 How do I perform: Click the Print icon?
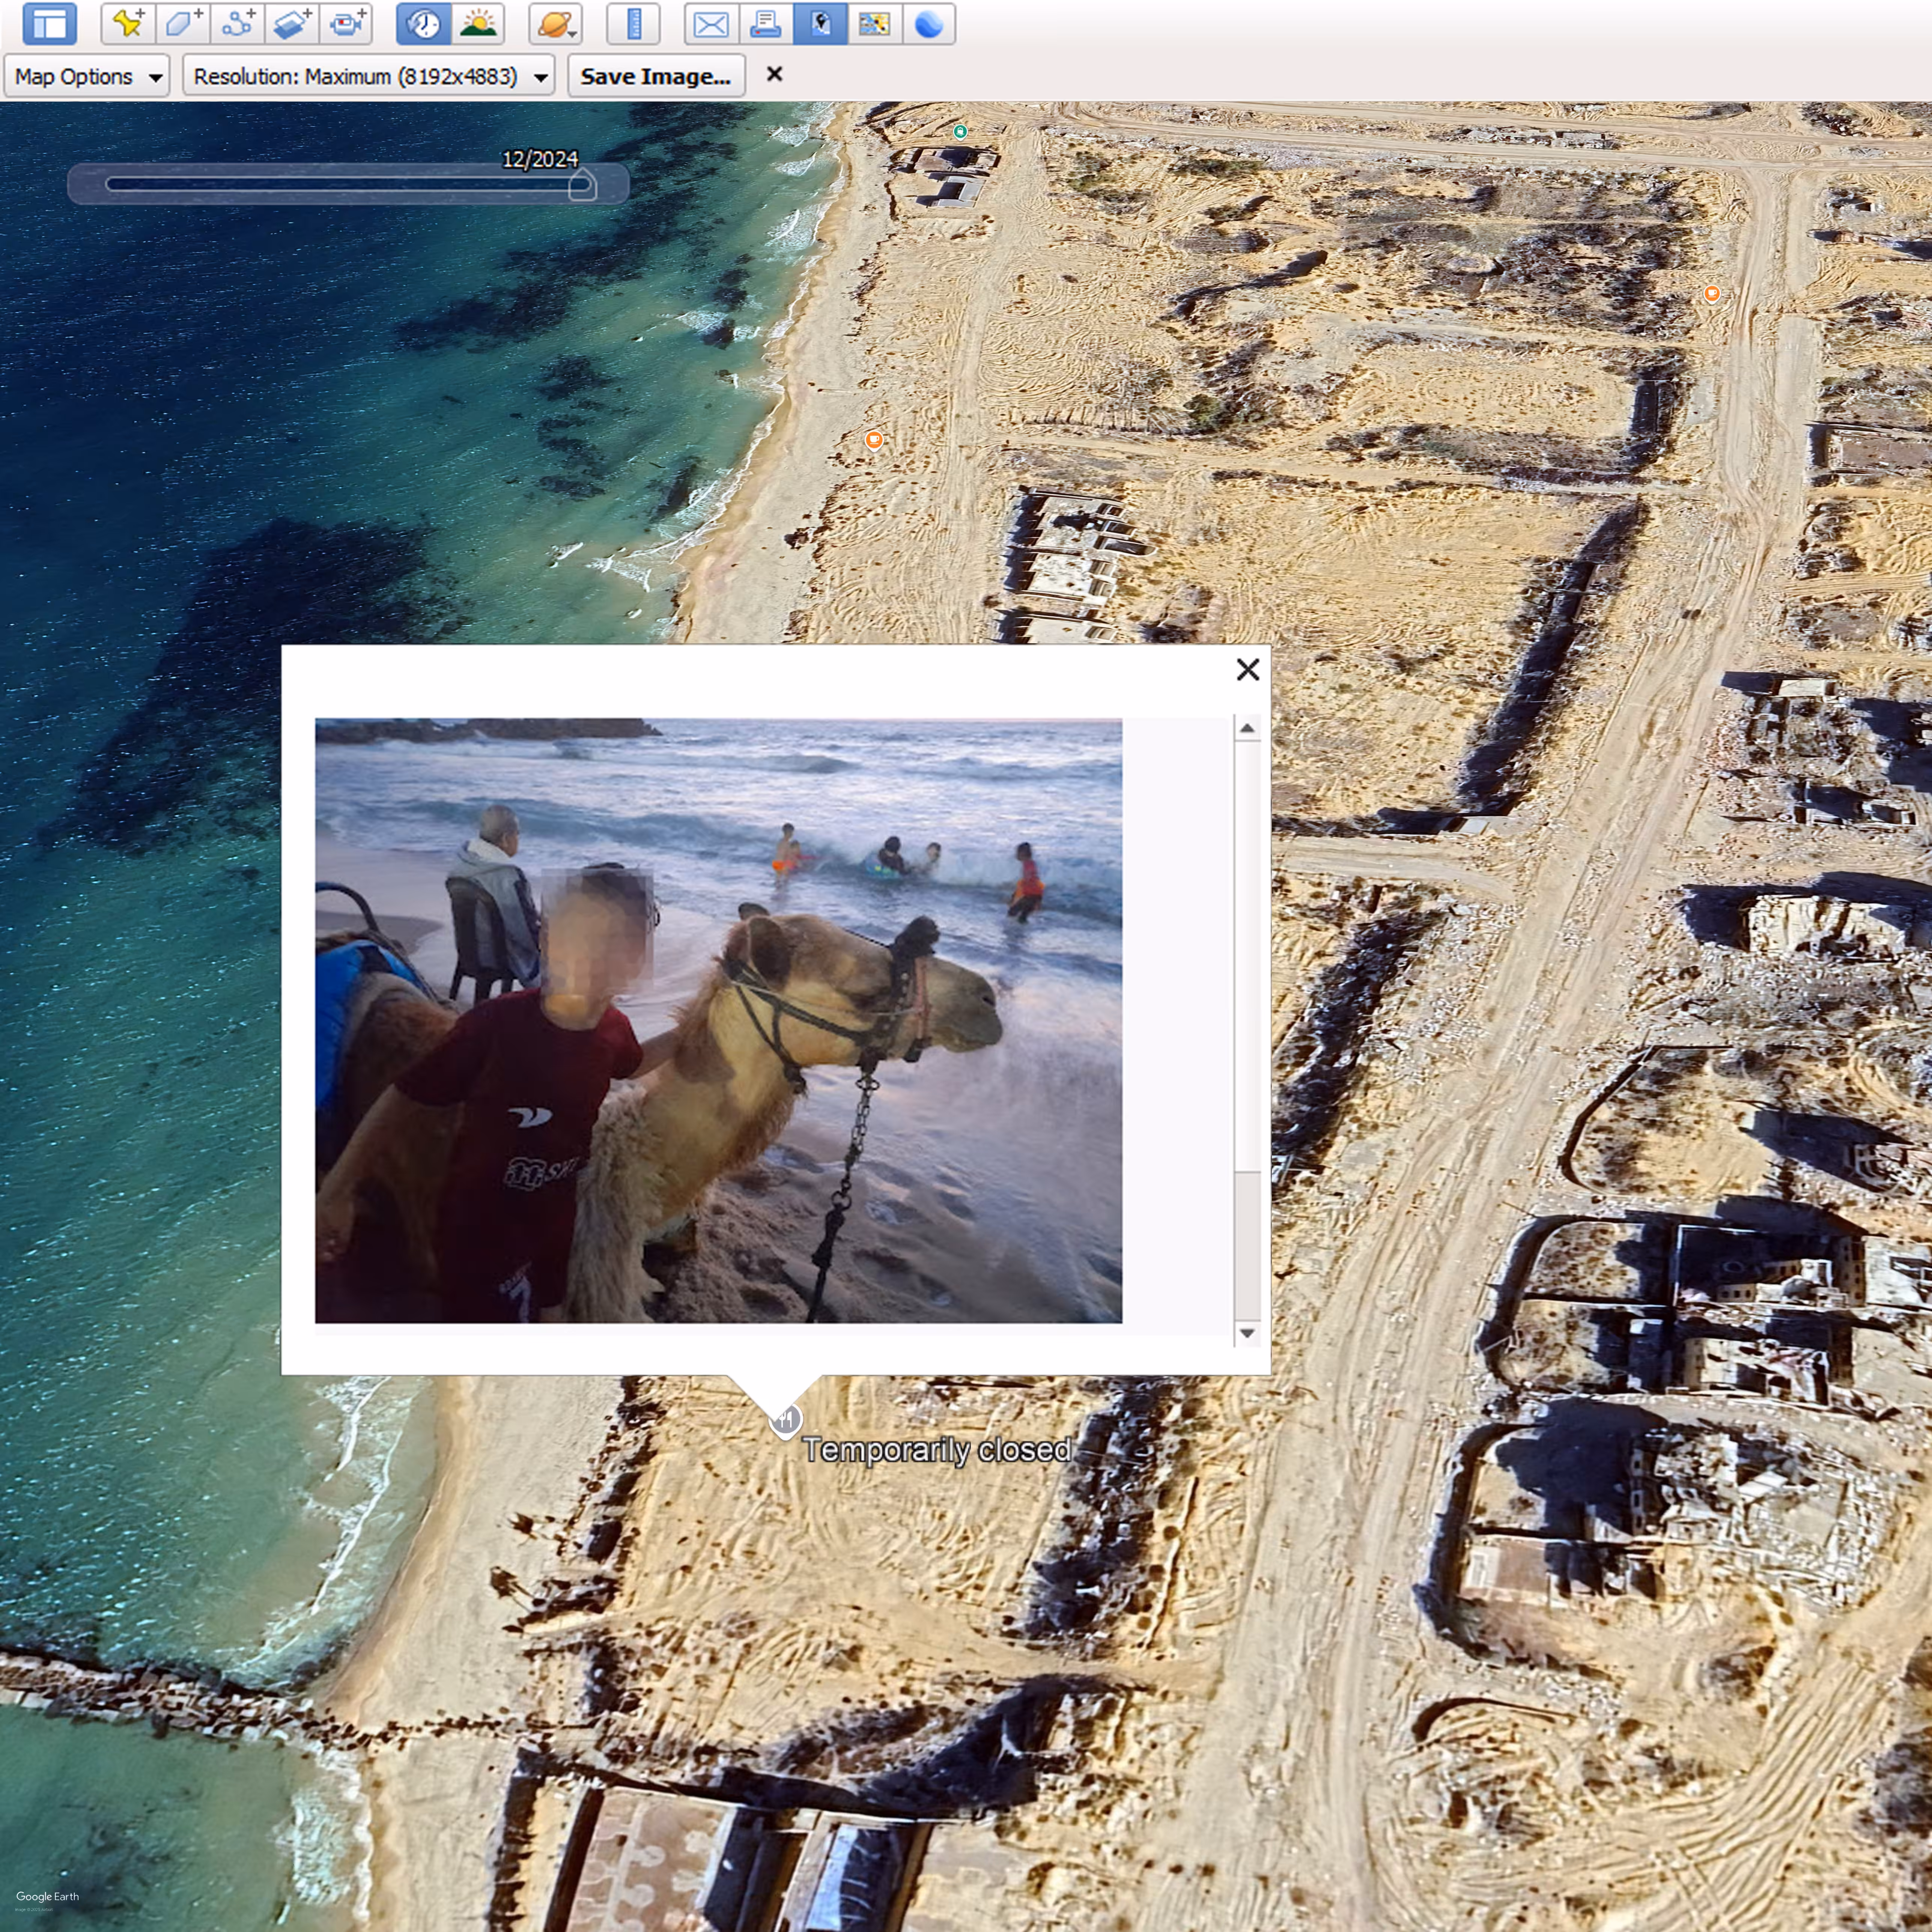pyautogui.click(x=766, y=24)
